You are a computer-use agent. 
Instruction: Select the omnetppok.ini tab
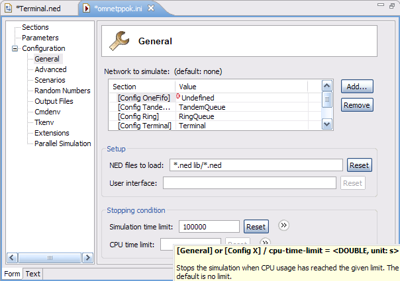pyautogui.click(x=119, y=9)
